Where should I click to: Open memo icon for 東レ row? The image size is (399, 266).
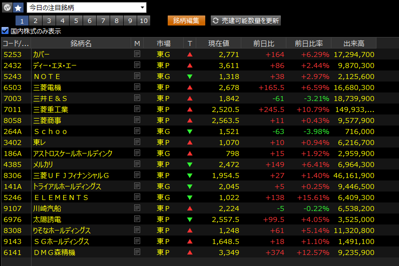(137, 142)
